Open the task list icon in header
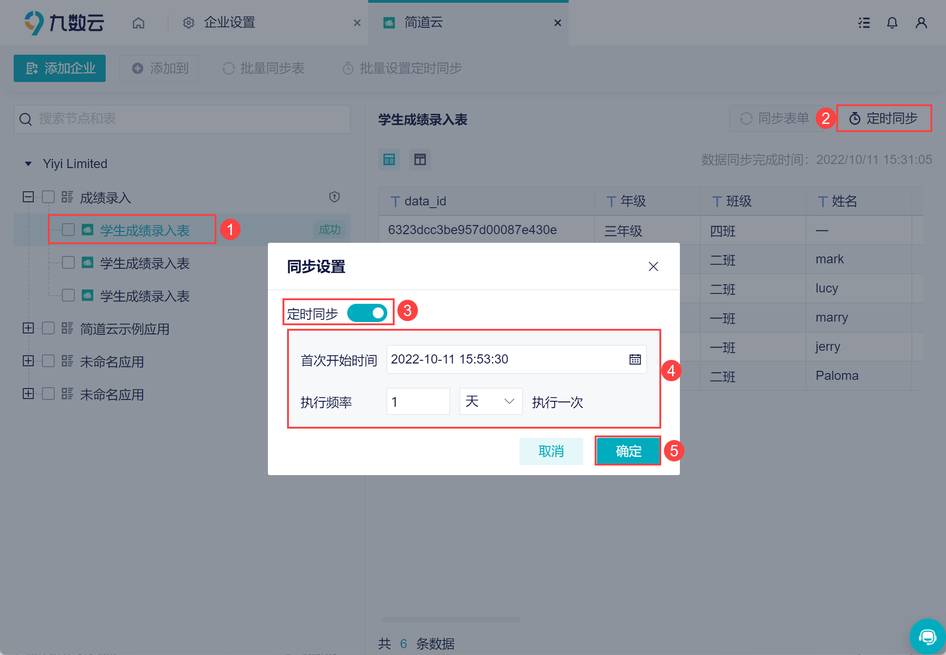The width and height of the screenshot is (946, 655). [x=864, y=23]
